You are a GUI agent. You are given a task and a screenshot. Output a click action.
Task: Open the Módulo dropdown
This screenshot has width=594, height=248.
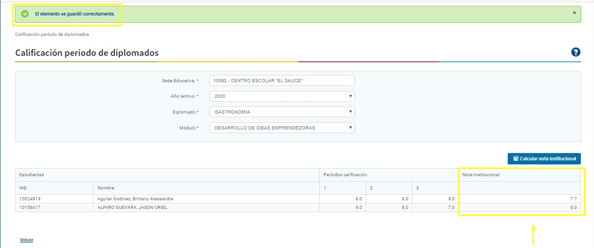click(x=282, y=128)
